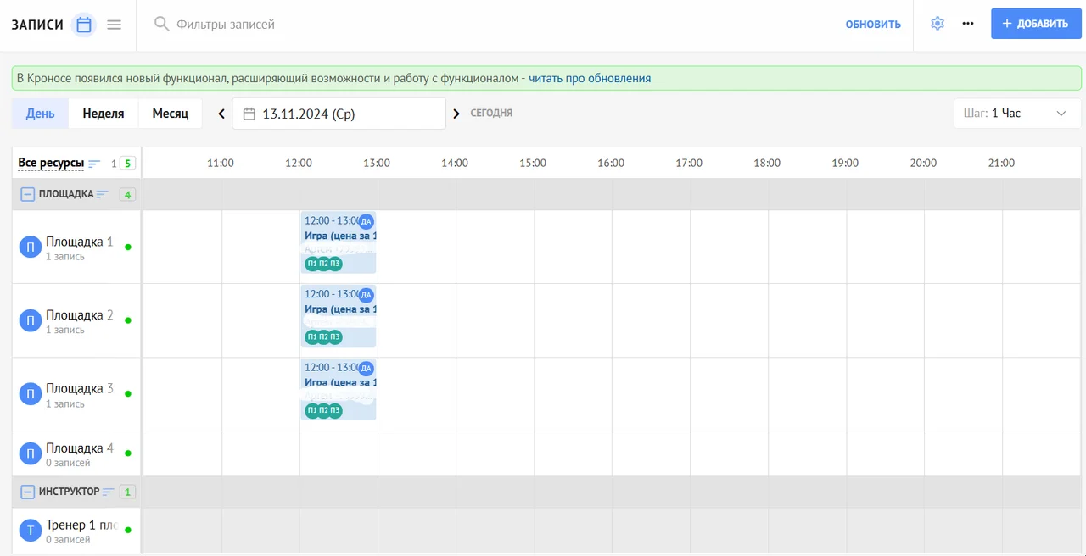1086x556 pixels.
Task: Click the sort icon next to Все ресурсы
Action: pyautogui.click(x=94, y=164)
